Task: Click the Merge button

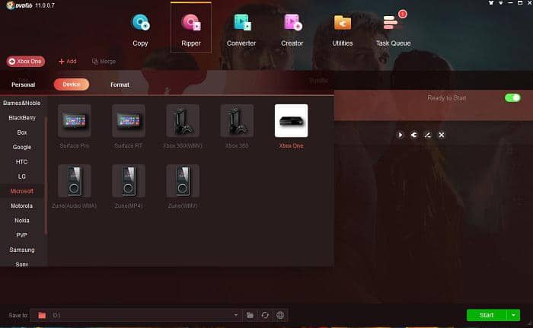Action: point(104,61)
